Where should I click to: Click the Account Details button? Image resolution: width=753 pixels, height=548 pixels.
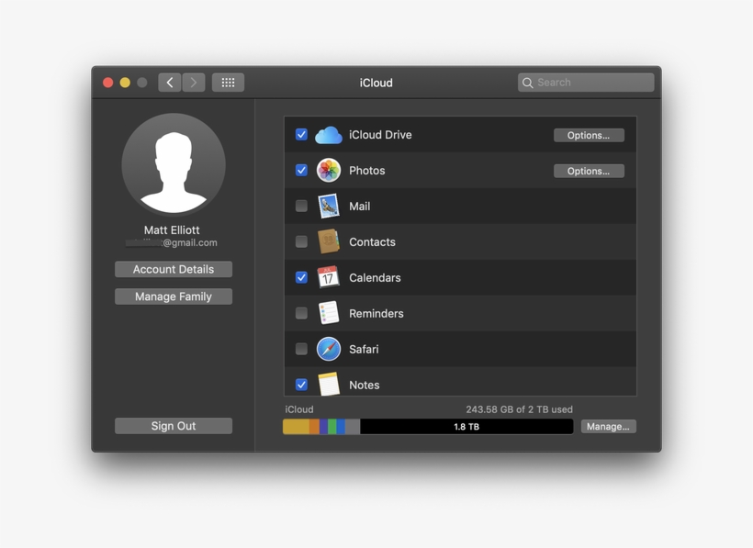pos(173,269)
